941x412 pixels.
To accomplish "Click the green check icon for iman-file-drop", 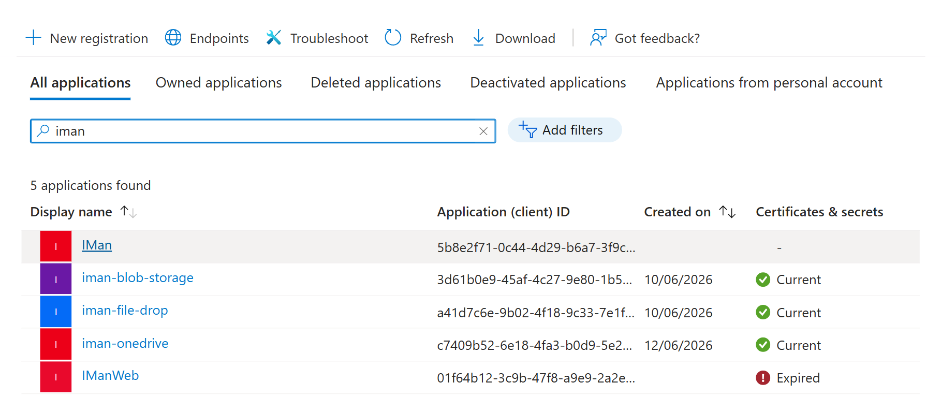I will (763, 312).
